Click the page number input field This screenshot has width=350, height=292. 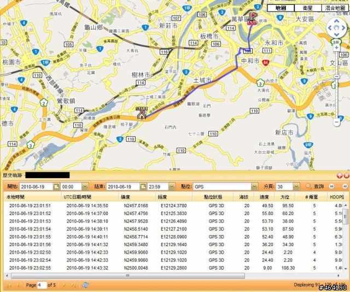point(42,285)
